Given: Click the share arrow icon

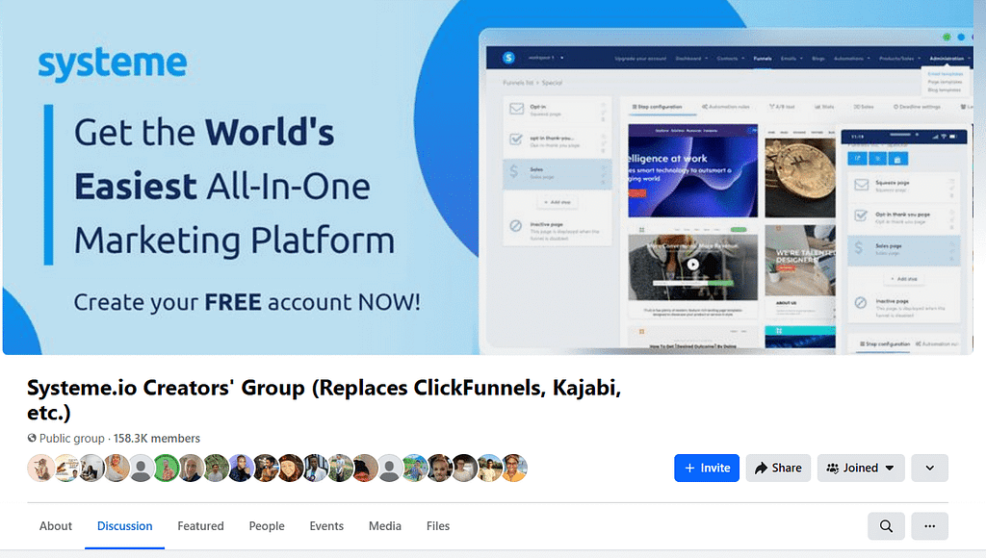Looking at the screenshot, I should tap(762, 468).
